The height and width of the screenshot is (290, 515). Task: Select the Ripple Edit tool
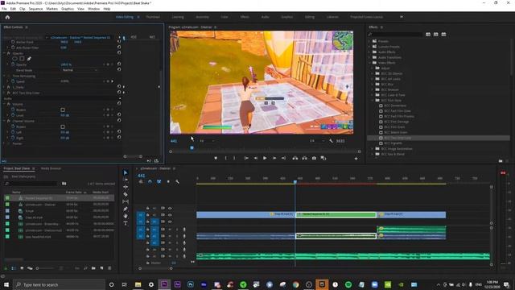click(126, 187)
